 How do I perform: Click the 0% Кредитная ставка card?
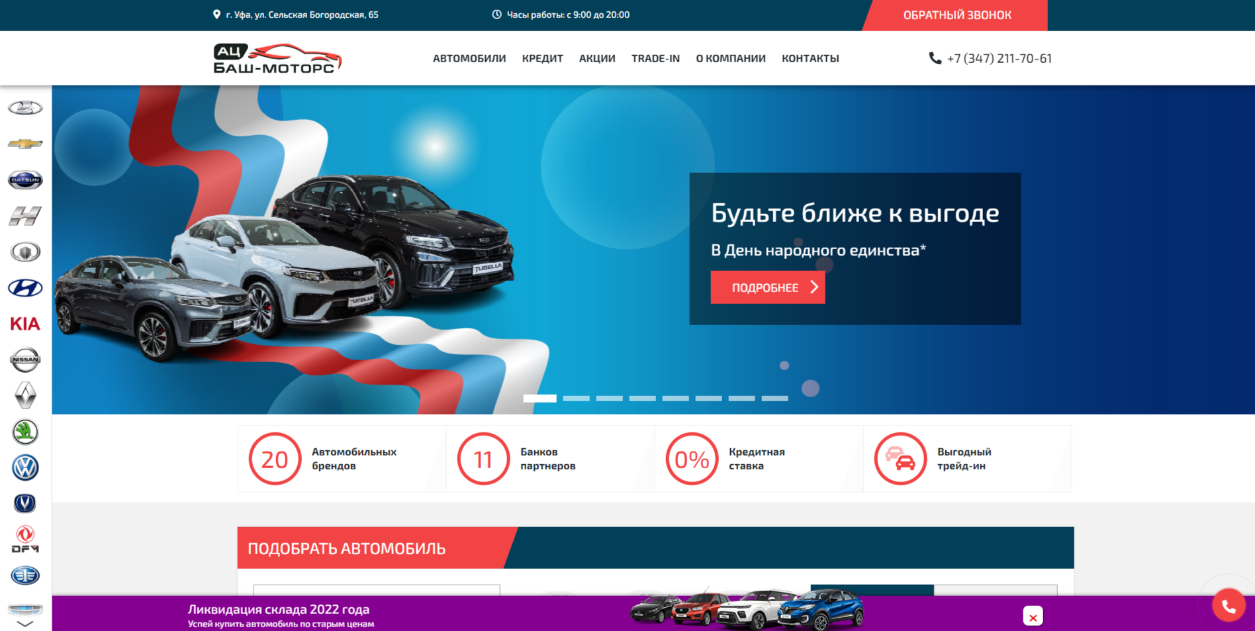[759, 459]
